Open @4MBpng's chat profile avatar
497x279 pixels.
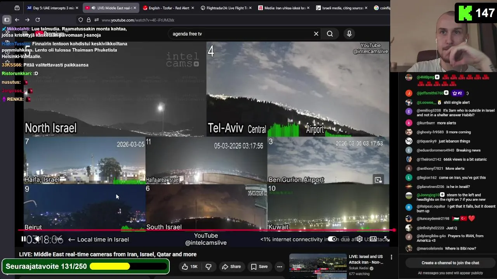(x=409, y=77)
